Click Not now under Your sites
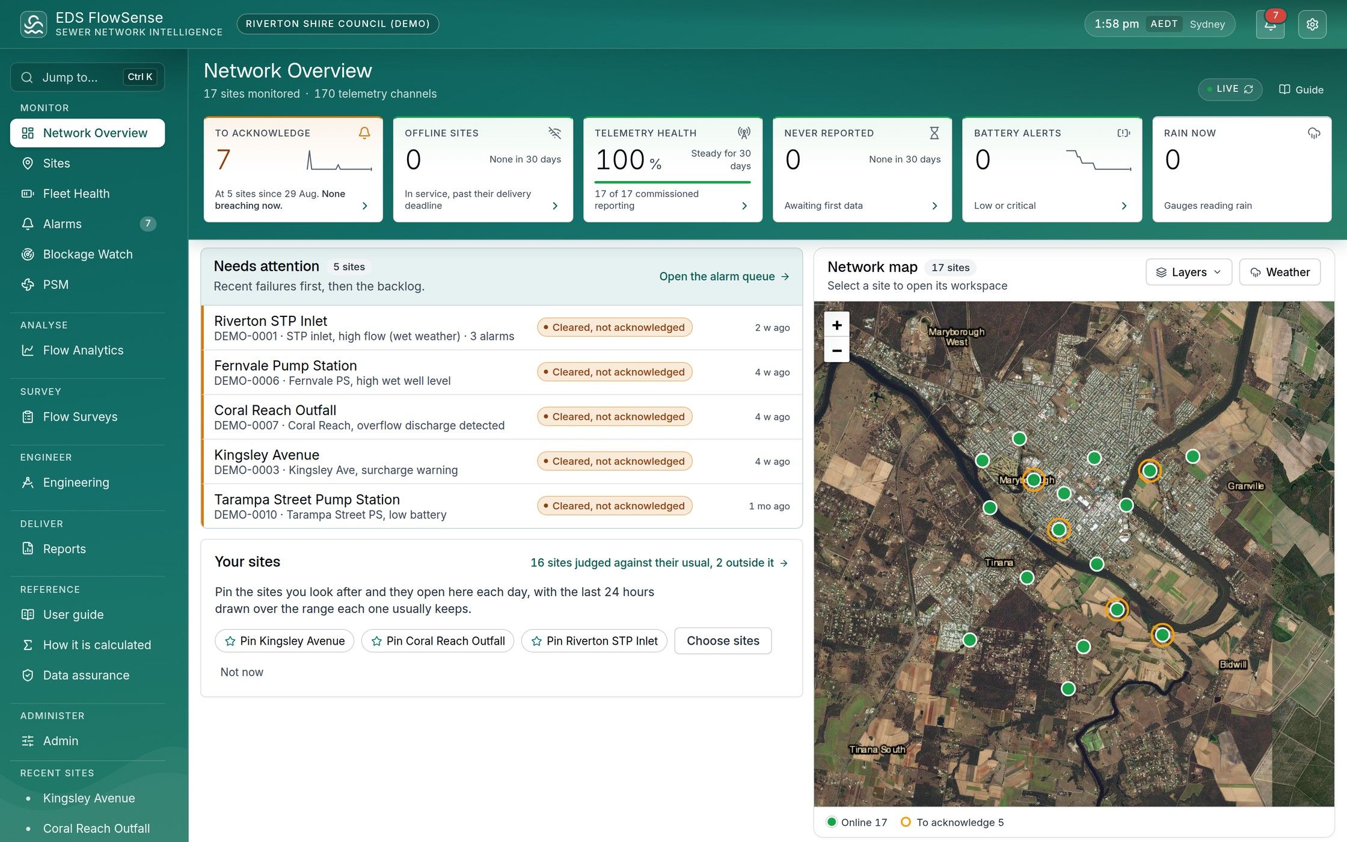Image resolution: width=1347 pixels, height=842 pixels. [x=242, y=672]
